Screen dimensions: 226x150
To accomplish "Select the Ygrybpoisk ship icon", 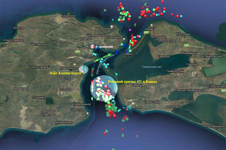I will tap(93, 46).
